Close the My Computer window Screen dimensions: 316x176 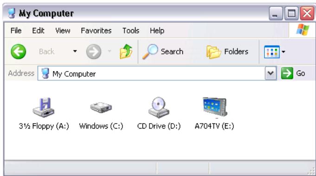pos(307,13)
